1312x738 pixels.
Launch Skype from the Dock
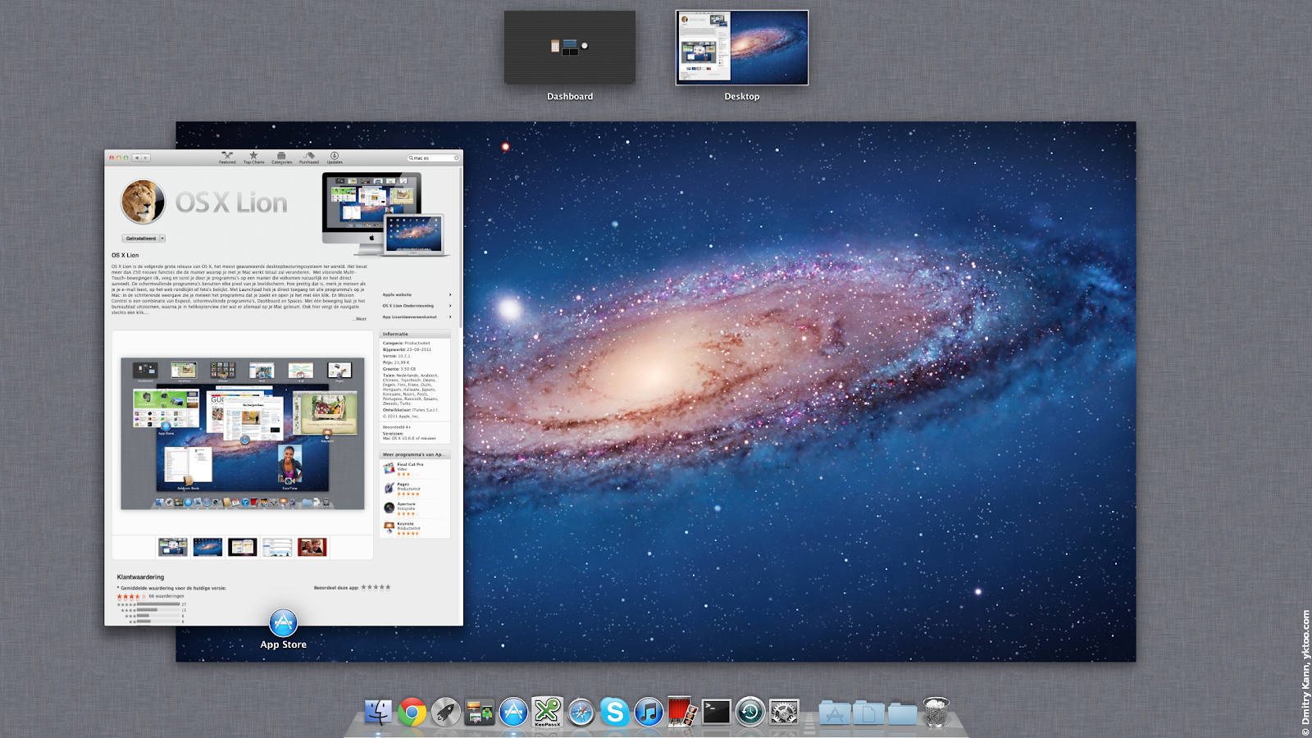click(x=615, y=712)
